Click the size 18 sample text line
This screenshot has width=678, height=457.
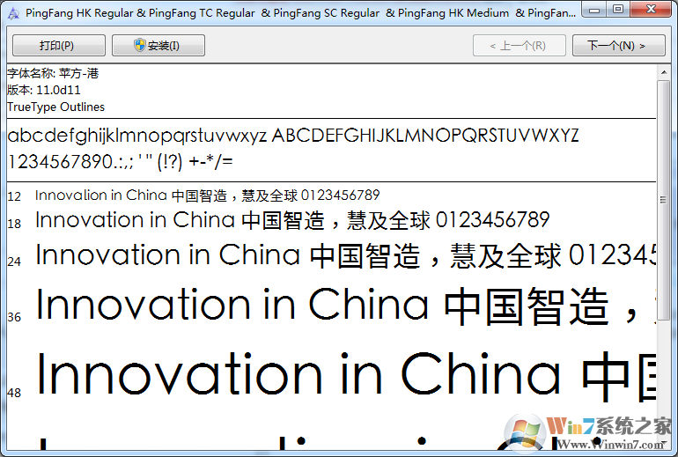(x=292, y=220)
